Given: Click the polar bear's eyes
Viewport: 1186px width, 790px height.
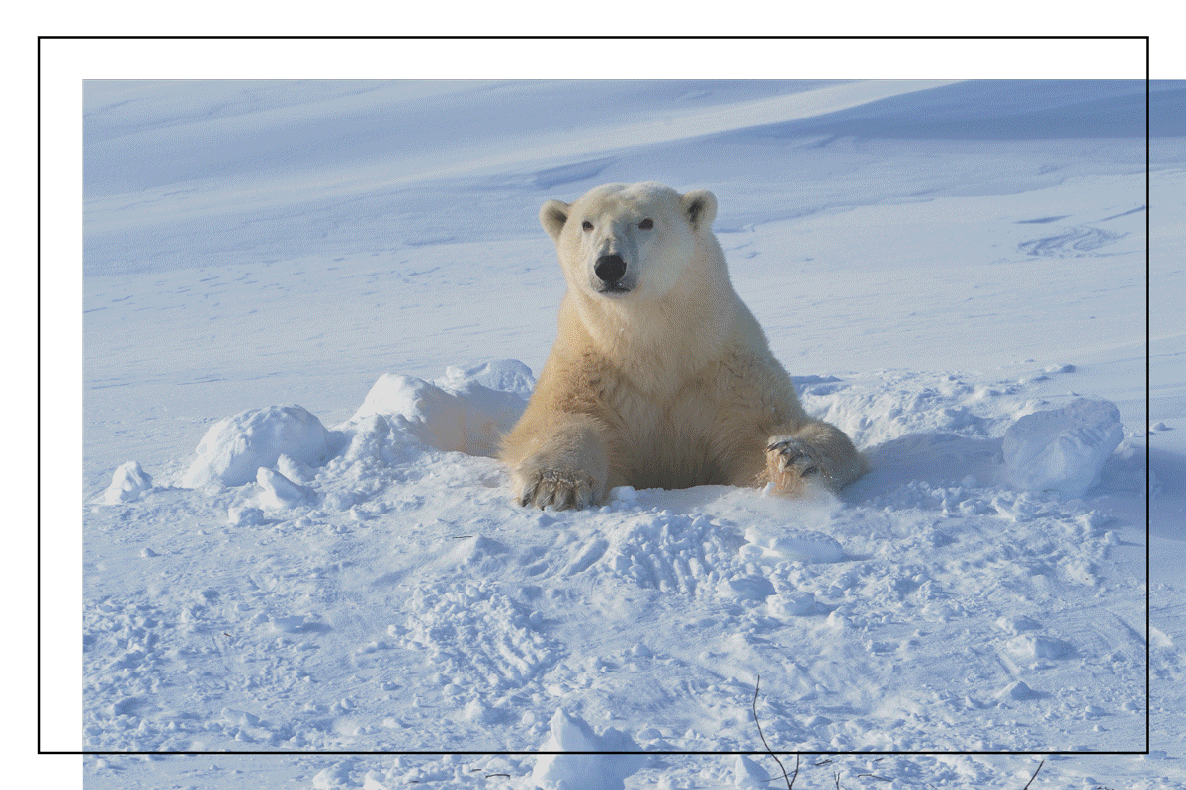Looking at the screenshot, I should [x=616, y=225].
